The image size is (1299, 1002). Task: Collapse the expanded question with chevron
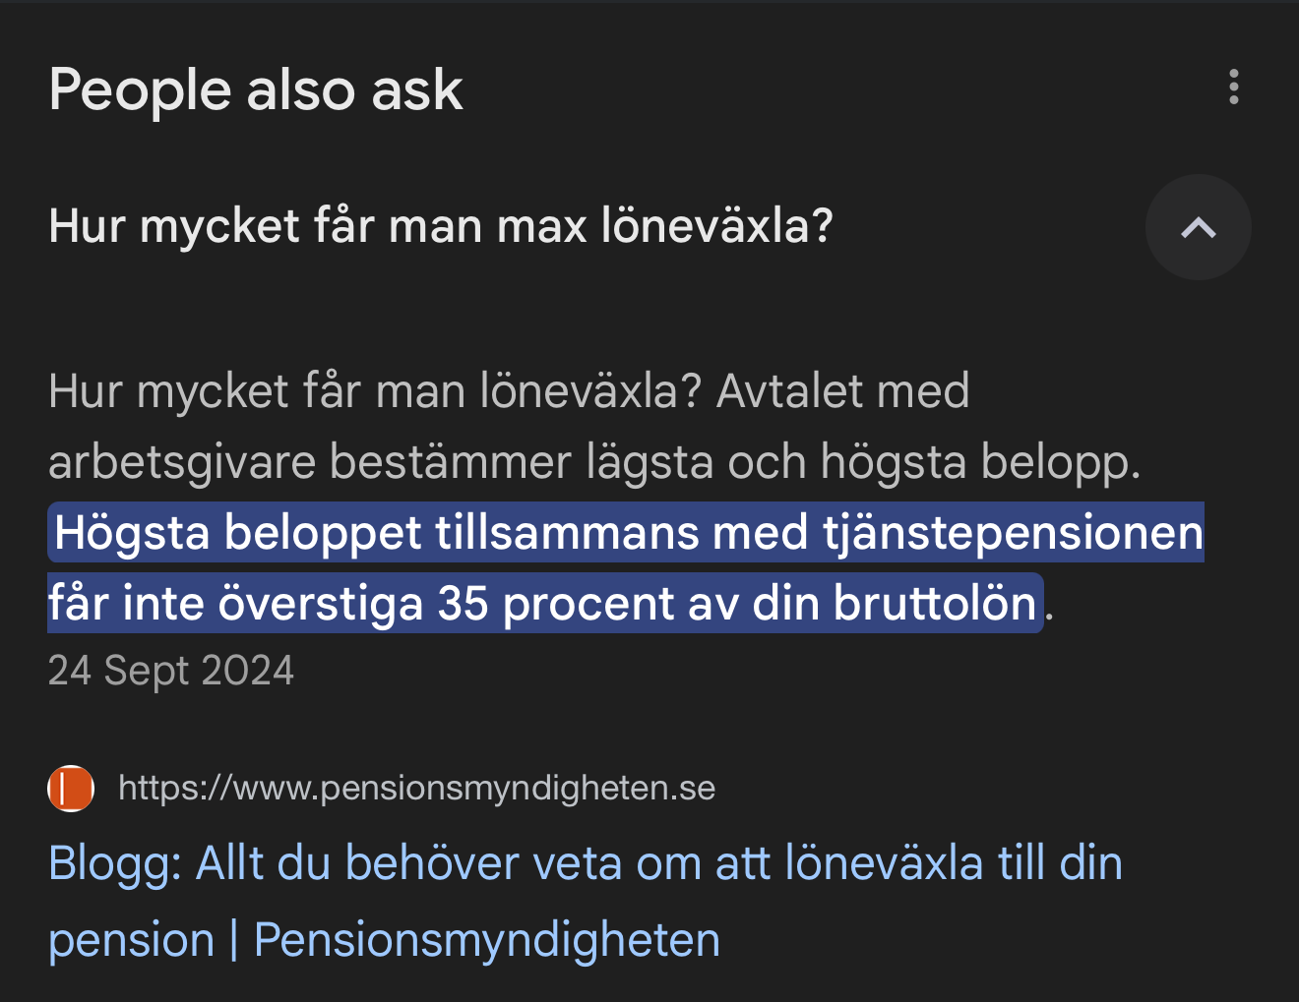point(1198,228)
